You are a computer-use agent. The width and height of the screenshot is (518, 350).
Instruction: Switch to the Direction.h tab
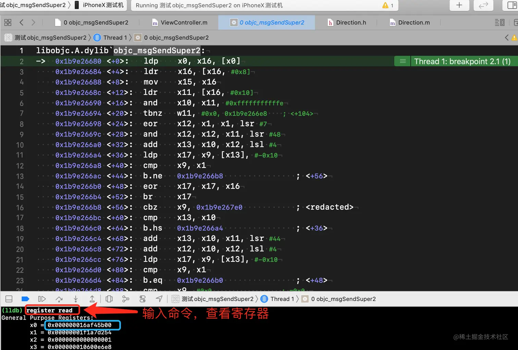pos(347,23)
